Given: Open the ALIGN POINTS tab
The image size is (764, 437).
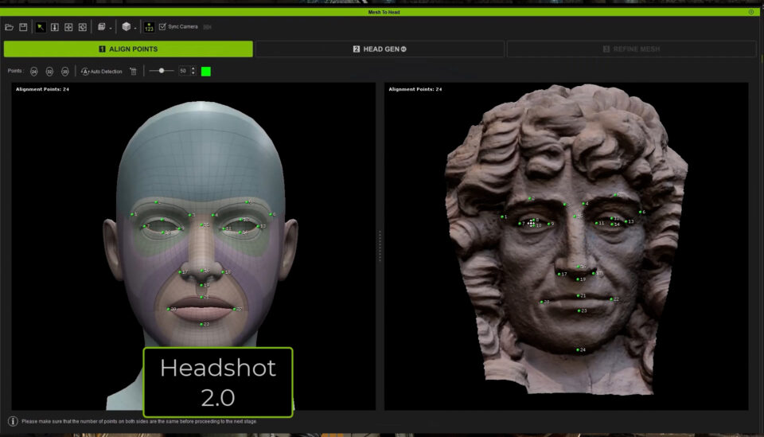Looking at the screenshot, I should click(128, 49).
